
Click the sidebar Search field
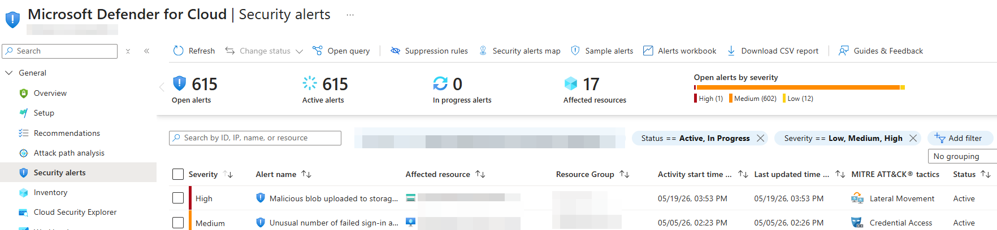click(x=60, y=51)
